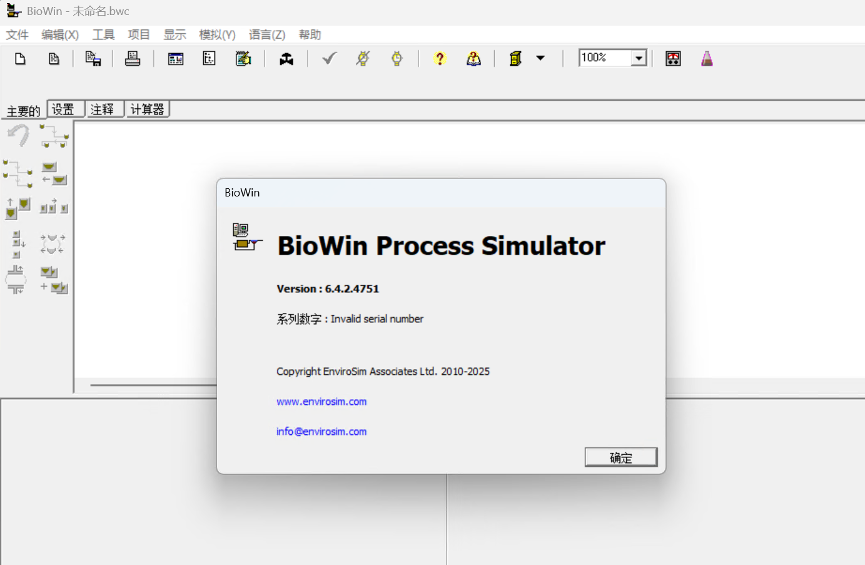865x565 pixels.
Task: Click the info@envirosim.com email link
Action: pos(321,432)
